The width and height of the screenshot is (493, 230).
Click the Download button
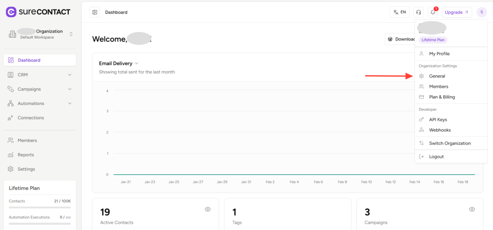[401, 39]
